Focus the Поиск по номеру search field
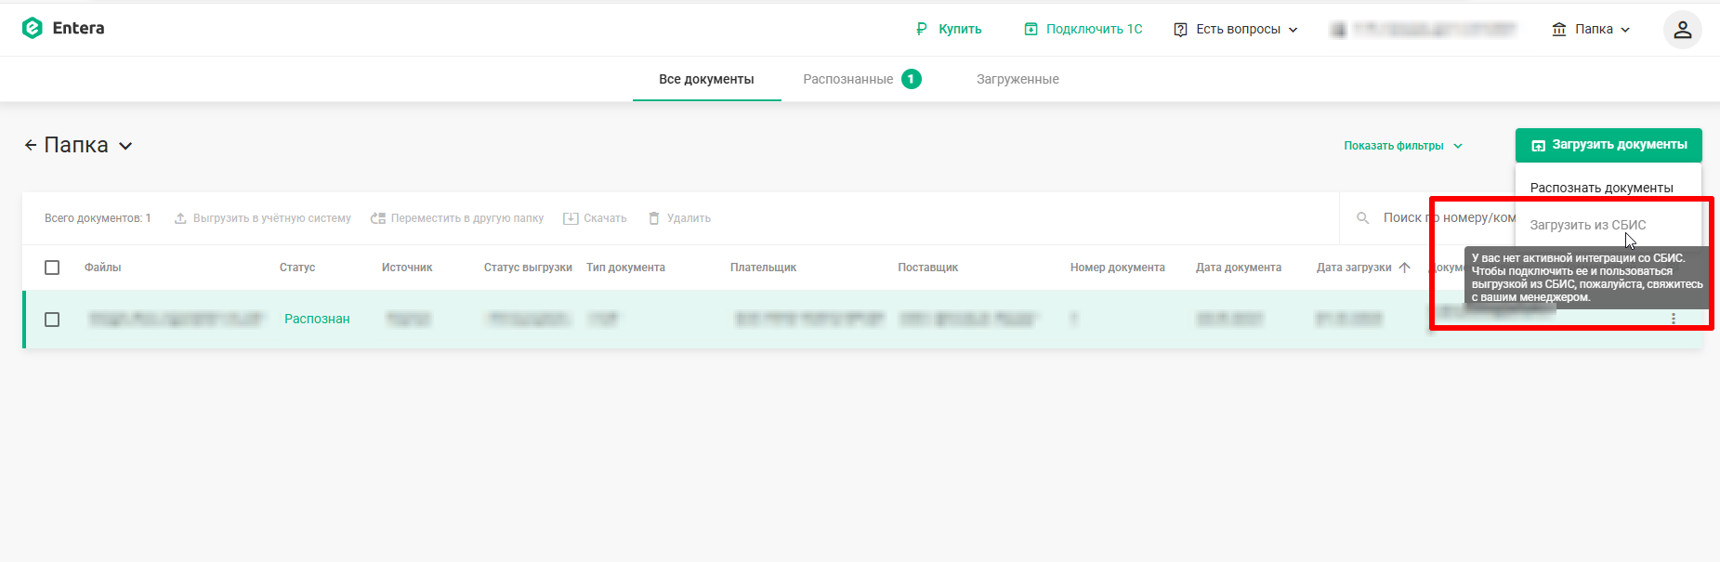Screen dimensions: 1720x562 tap(1449, 218)
